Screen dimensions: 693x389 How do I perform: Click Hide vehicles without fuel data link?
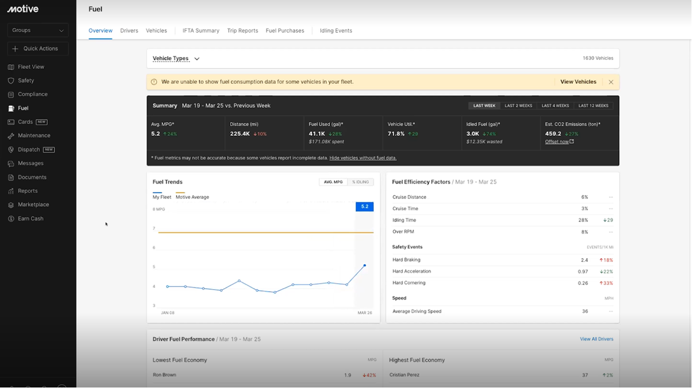[x=363, y=158]
